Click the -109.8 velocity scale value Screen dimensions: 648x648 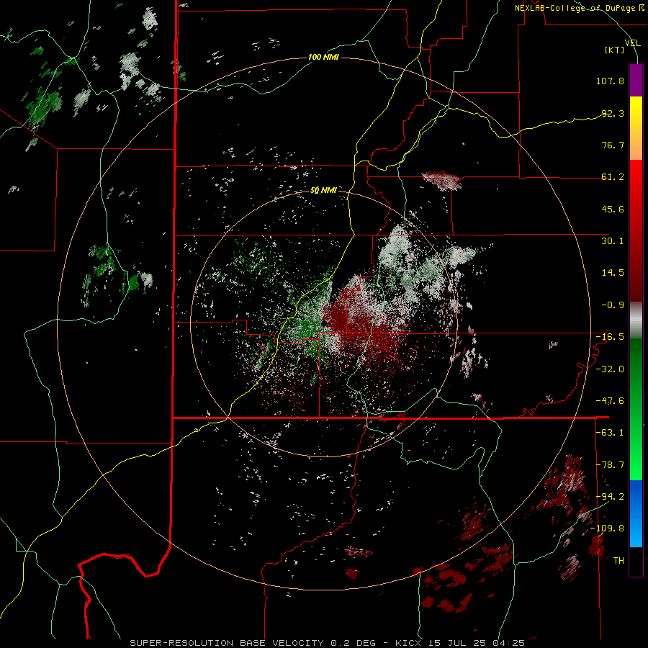[608, 528]
